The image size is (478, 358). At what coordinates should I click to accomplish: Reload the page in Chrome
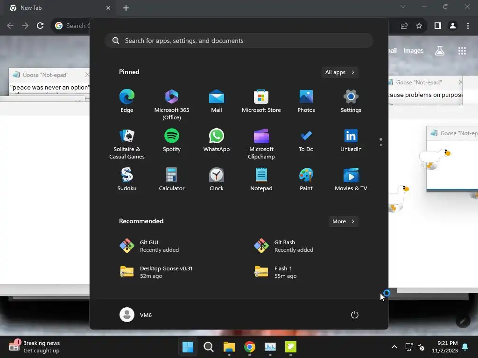pyautogui.click(x=40, y=26)
